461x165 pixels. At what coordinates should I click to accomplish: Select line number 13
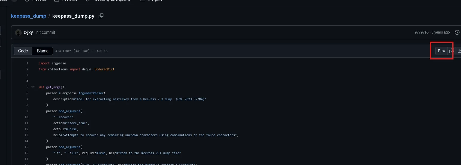(x=26, y=135)
